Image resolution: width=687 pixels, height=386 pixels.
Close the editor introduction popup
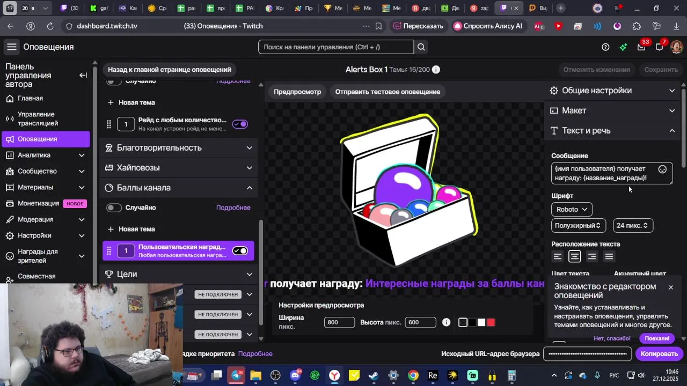pos(671,287)
